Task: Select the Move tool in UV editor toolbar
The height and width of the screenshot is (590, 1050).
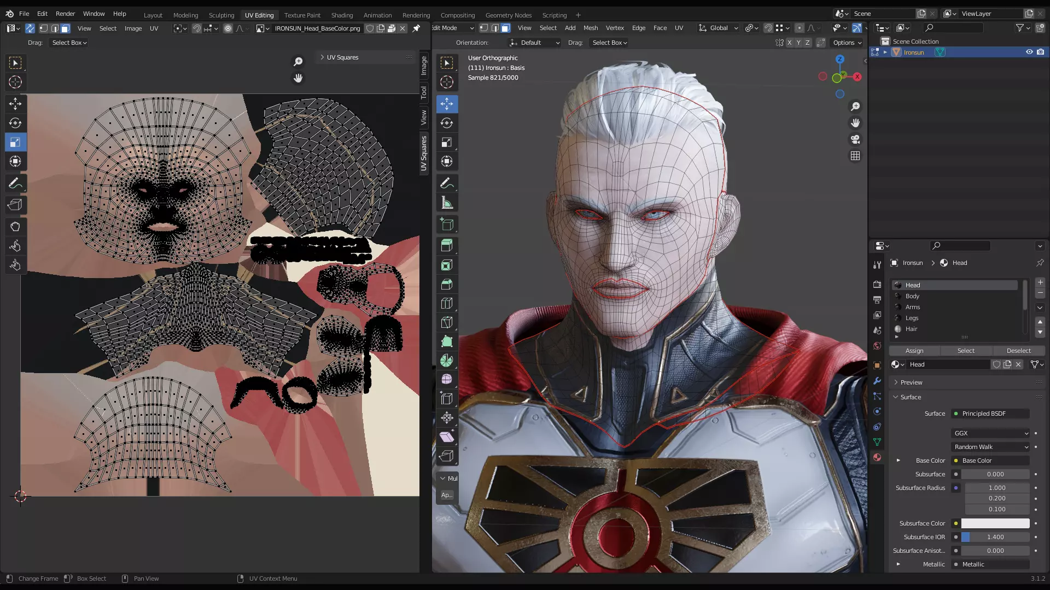Action: pos(15,104)
